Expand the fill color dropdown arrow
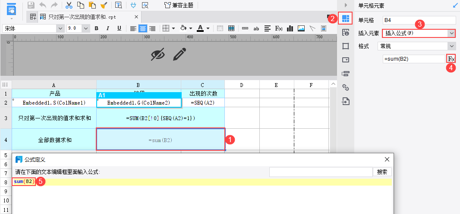Image resolution: width=460 pixels, height=214 pixels. (x=191, y=28)
